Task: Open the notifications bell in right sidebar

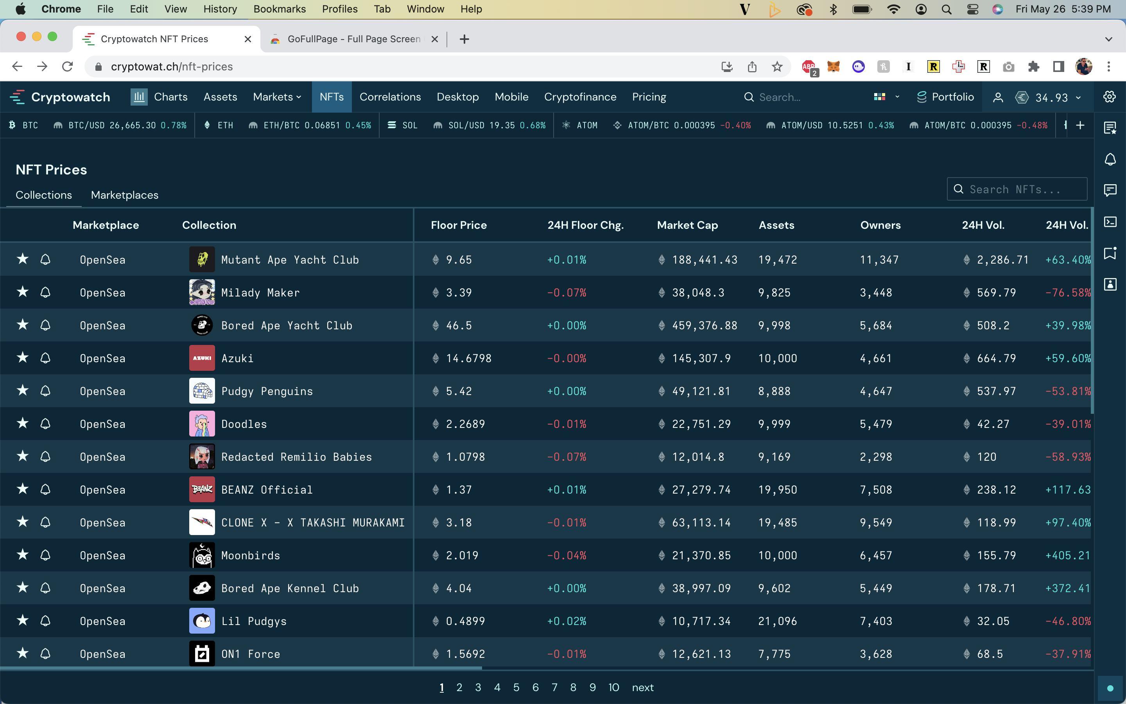Action: (1110, 159)
